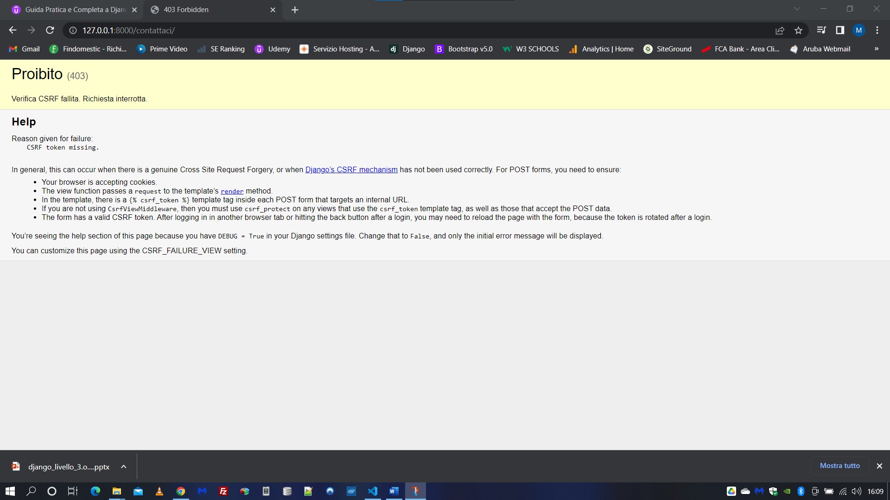The width and height of the screenshot is (890, 500).
Task: Open the Chrome three-dot menu
Action: 877,30
